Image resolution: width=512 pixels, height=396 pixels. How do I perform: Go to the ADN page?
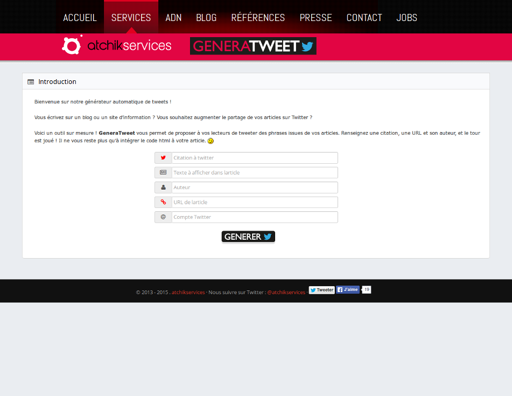point(173,18)
